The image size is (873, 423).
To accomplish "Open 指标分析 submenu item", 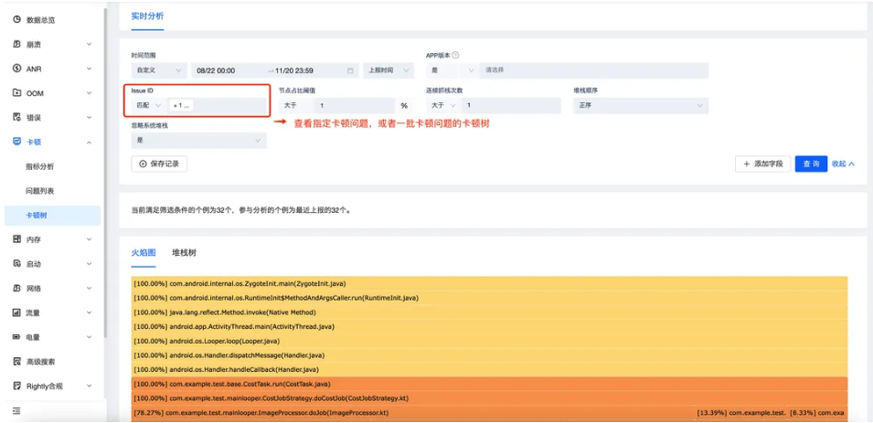I will pyautogui.click(x=39, y=166).
